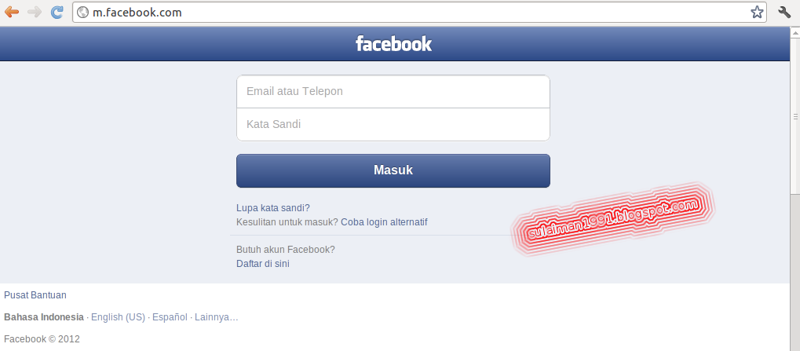Image resolution: width=800 pixels, height=351 pixels.
Task: Open the Lupa kata sandi link
Action: (x=273, y=208)
